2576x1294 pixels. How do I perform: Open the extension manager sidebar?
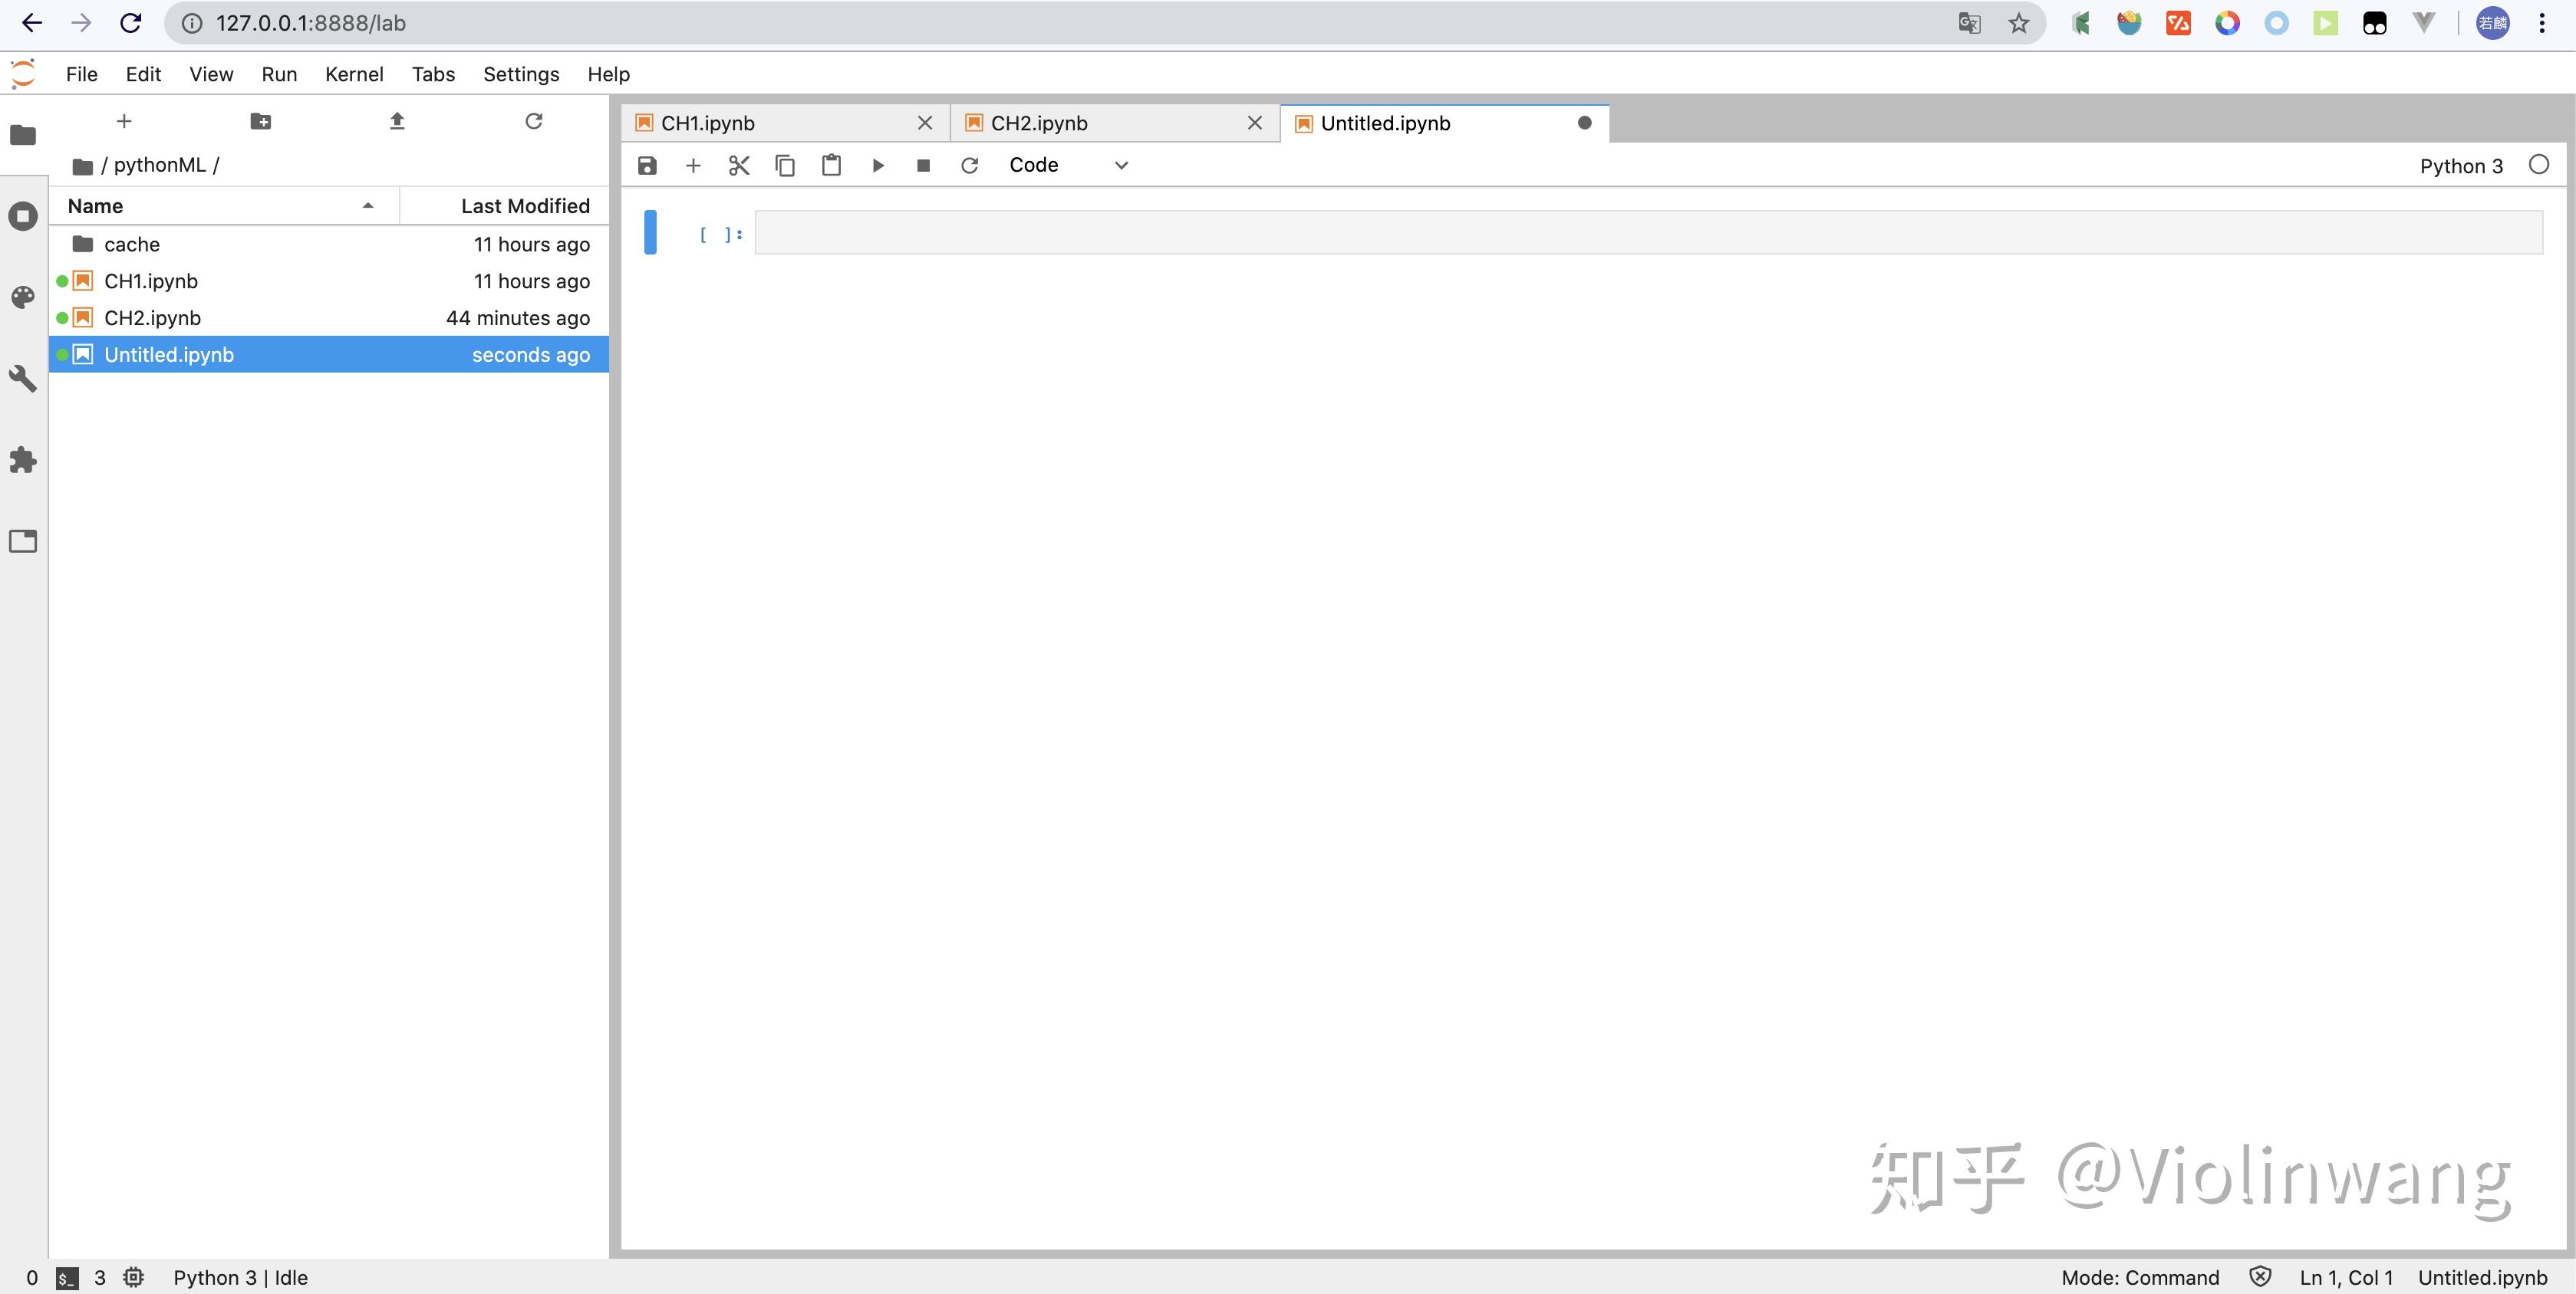pos(23,460)
